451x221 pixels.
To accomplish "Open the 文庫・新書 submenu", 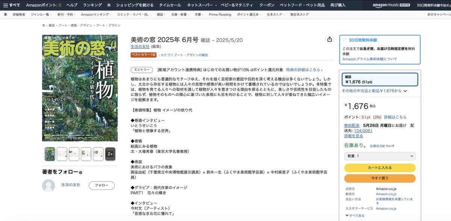I will 180,15.
